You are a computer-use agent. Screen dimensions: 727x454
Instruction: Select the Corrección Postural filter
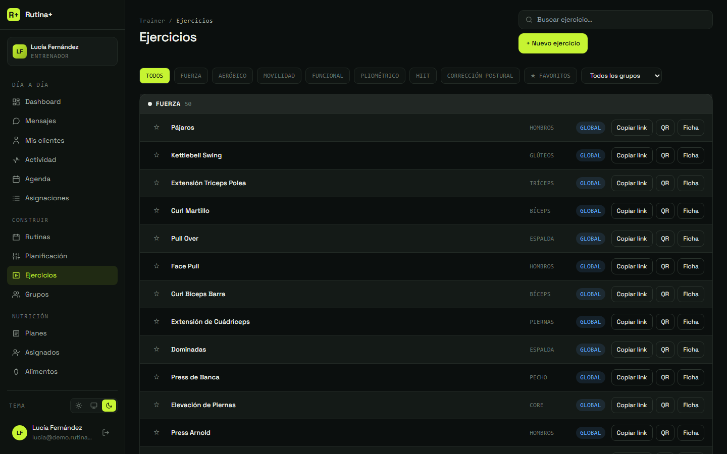(480, 76)
